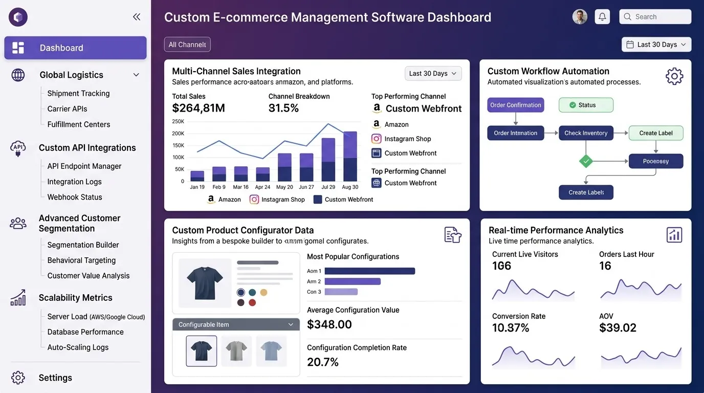The height and width of the screenshot is (393, 704).
Task: Click the Dashboard grid icon in the sidebar
Action: pos(18,48)
